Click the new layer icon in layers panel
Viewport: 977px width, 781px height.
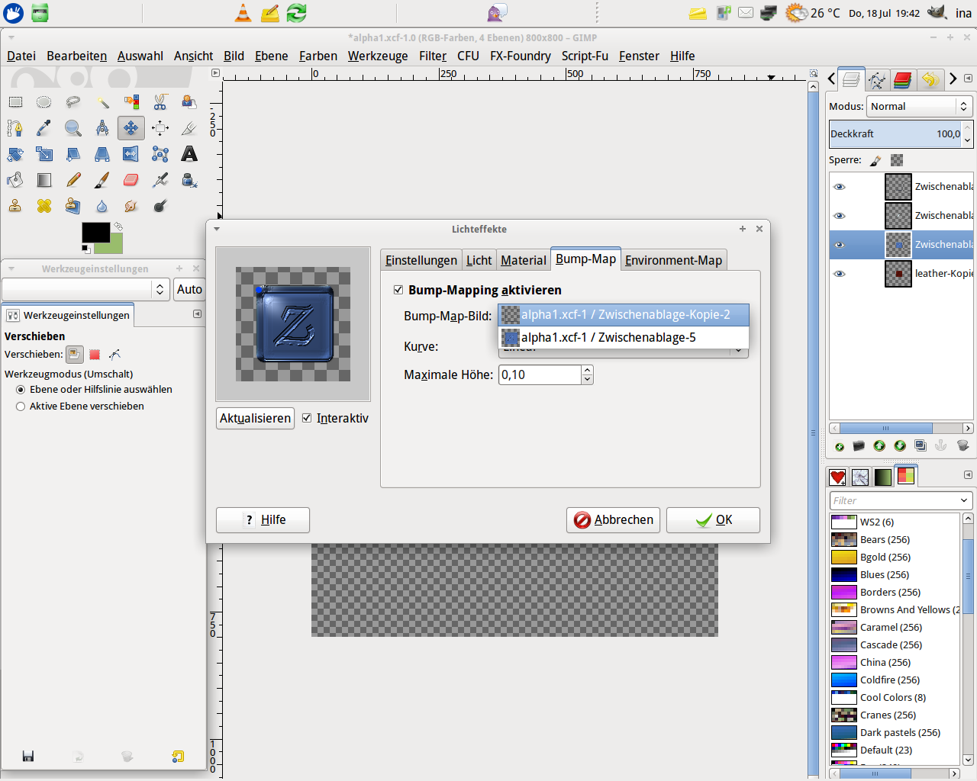[840, 446]
